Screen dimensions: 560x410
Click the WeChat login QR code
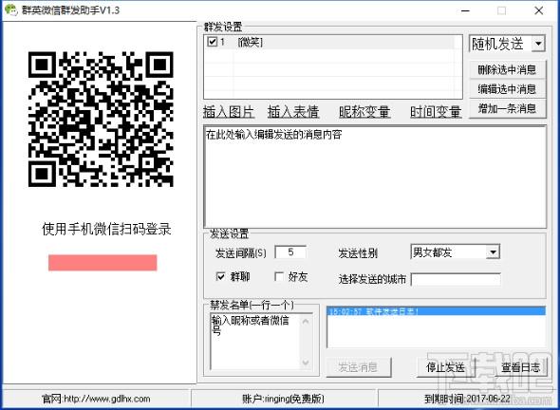pyautogui.click(x=101, y=119)
